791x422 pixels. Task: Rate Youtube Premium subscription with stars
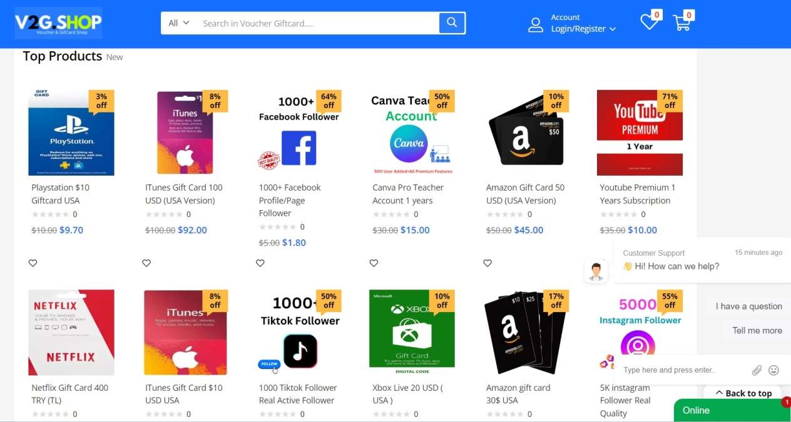(618, 214)
